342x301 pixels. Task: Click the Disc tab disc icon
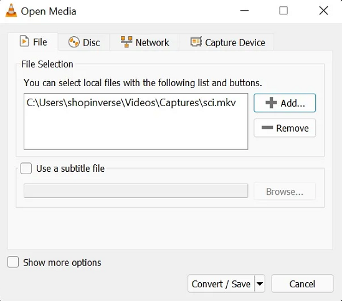(x=74, y=42)
